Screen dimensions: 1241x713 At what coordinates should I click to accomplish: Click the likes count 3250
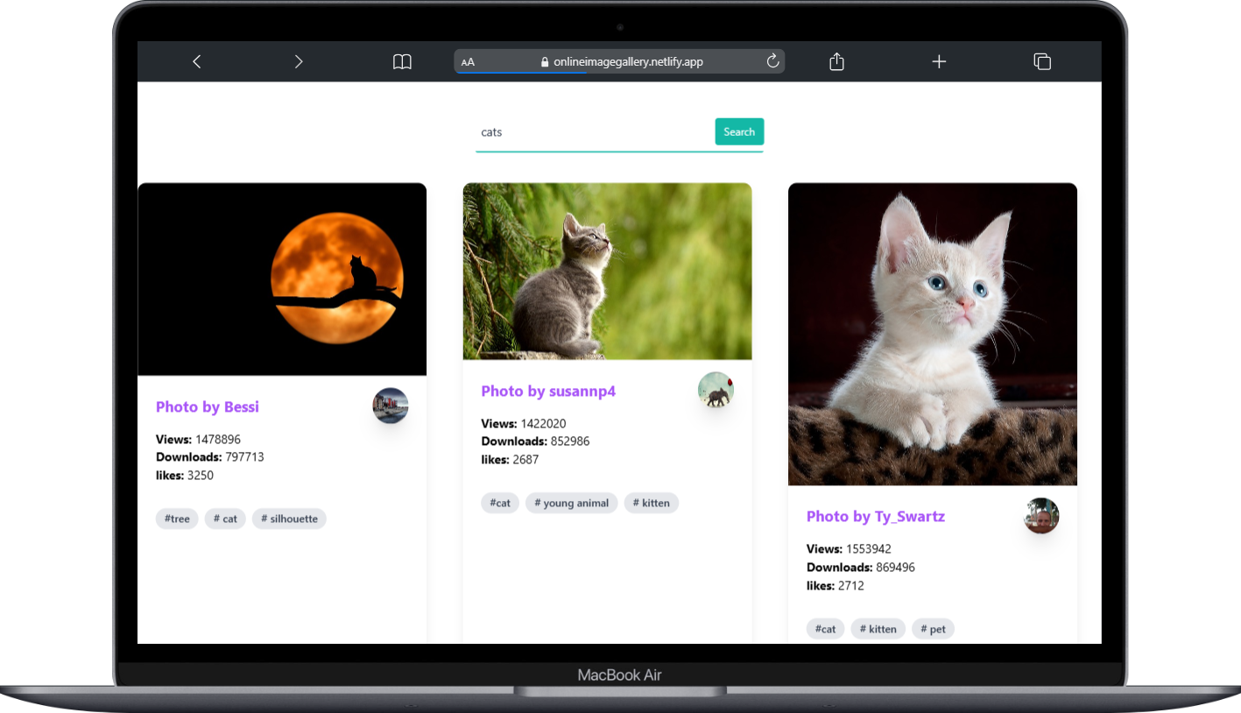click(201, 476)
